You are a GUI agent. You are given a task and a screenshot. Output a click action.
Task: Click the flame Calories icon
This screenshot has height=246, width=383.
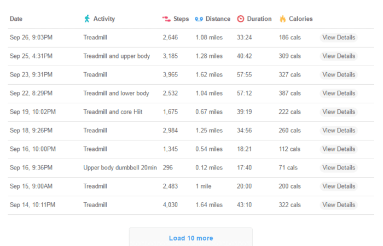point(283,19)
